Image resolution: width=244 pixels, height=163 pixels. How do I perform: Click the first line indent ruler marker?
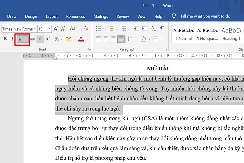(x=67, y=54)
